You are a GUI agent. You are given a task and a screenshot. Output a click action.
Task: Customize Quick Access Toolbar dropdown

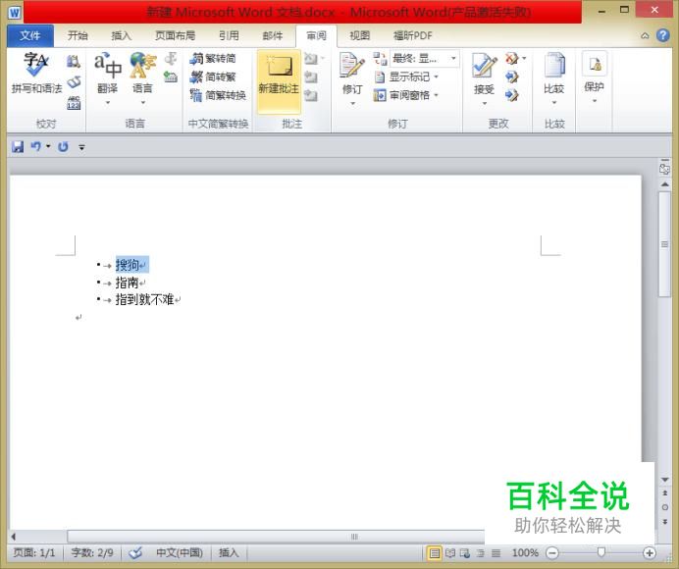pos(81,148)
